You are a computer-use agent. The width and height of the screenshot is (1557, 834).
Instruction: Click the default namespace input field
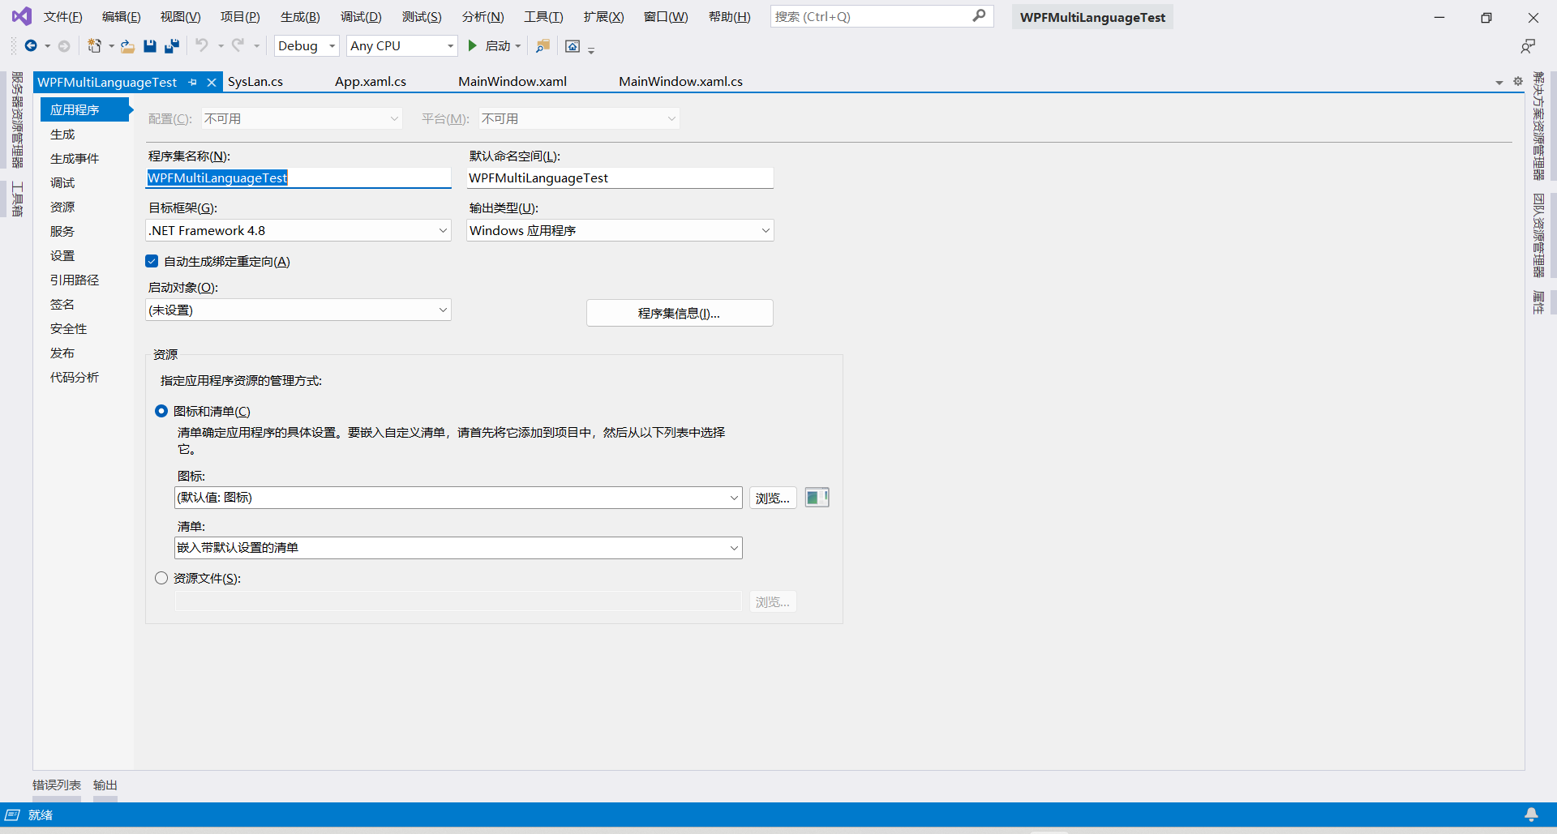(x=620, y=177)
